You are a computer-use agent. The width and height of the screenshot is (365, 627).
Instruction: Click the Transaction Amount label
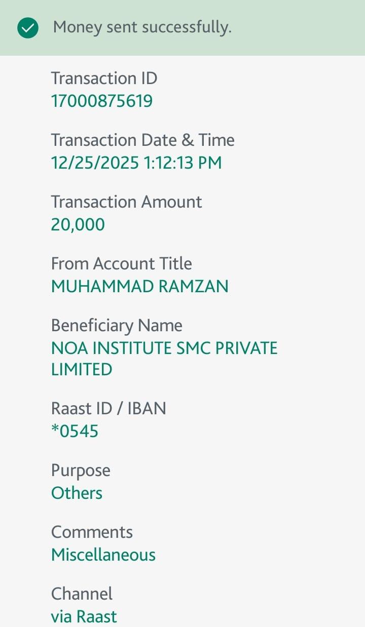[126, 202]
